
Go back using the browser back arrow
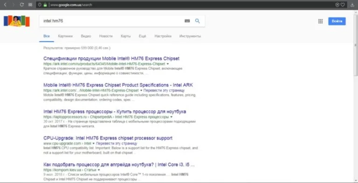(x=5, y=5)
